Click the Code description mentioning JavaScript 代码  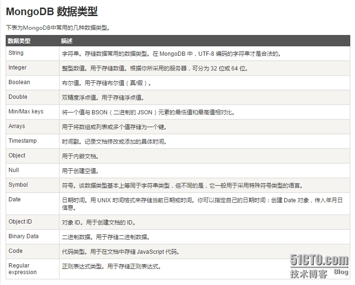tap(121, 251)
